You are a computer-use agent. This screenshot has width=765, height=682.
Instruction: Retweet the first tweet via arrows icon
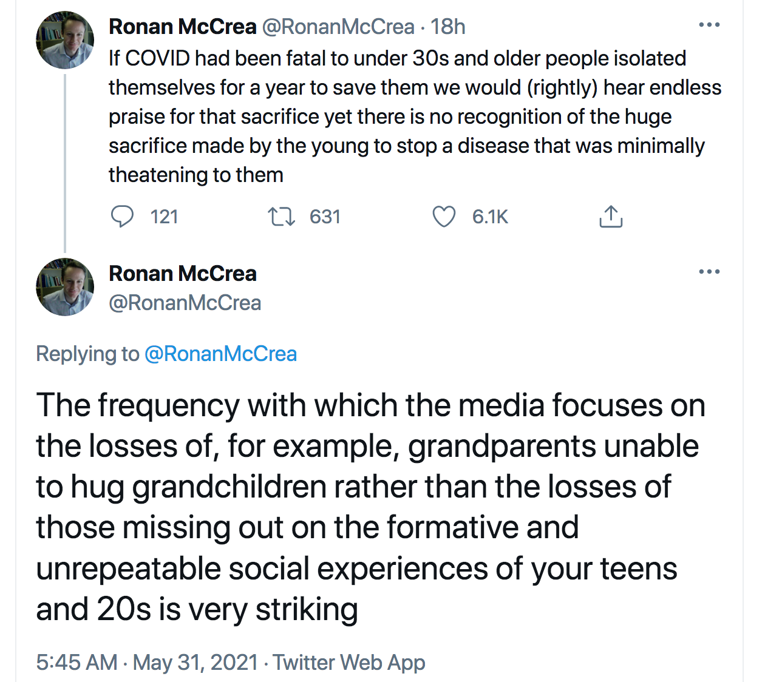(281, 217)
